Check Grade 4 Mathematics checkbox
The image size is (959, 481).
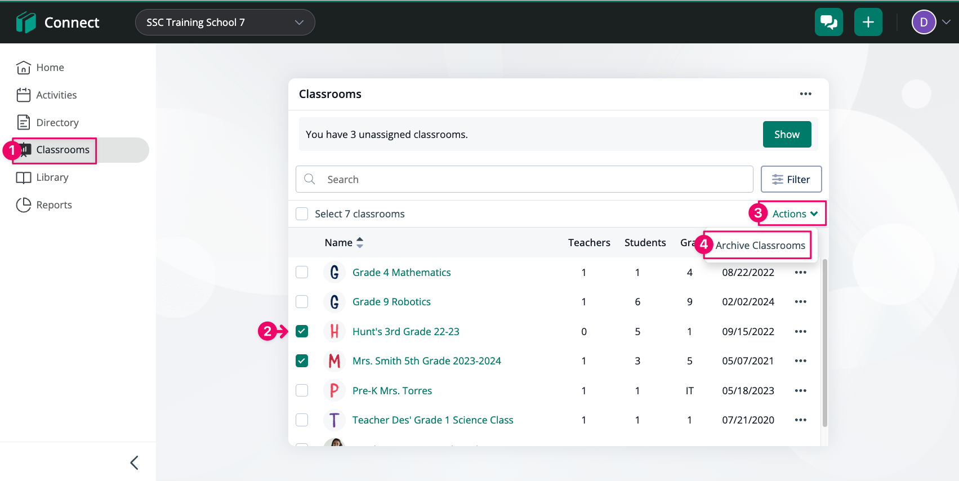(302, 272)
